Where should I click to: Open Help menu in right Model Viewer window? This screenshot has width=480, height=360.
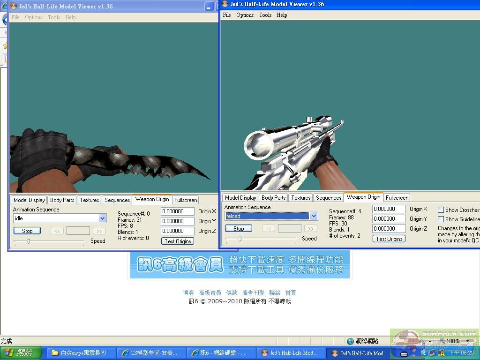pos(282,15)
